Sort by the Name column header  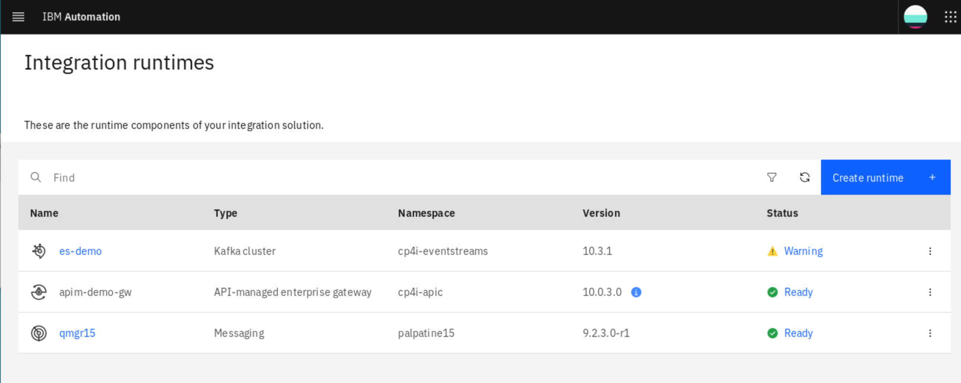44,213
